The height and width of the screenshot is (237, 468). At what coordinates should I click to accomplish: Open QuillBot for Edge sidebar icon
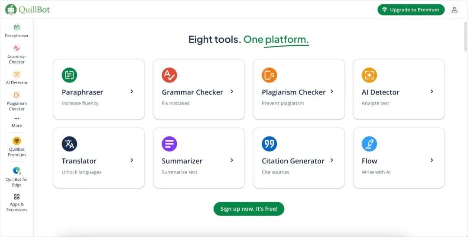(x=17, y=171)
